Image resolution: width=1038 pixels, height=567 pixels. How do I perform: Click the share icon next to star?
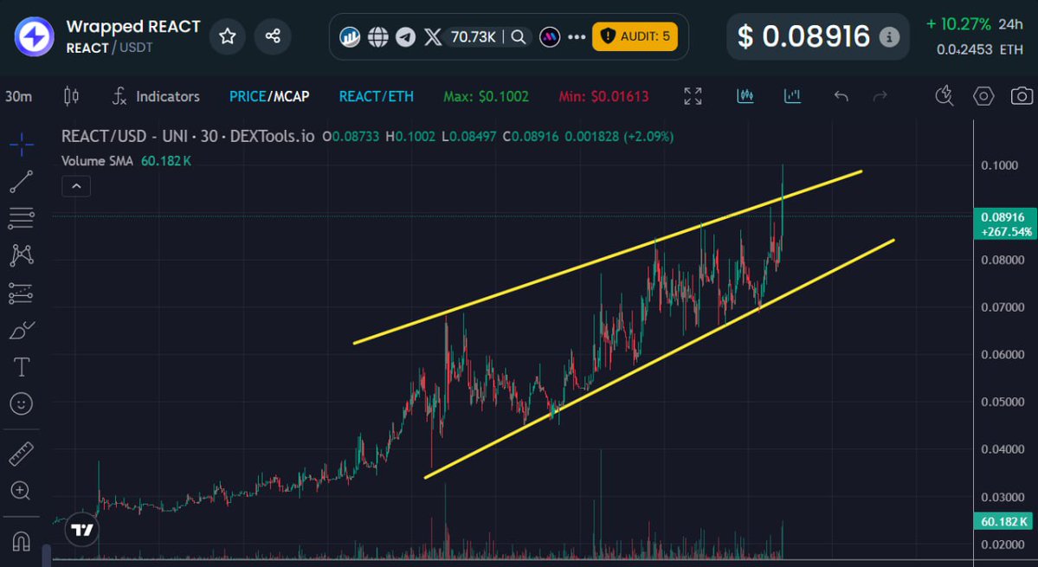[x=273, y=36]
